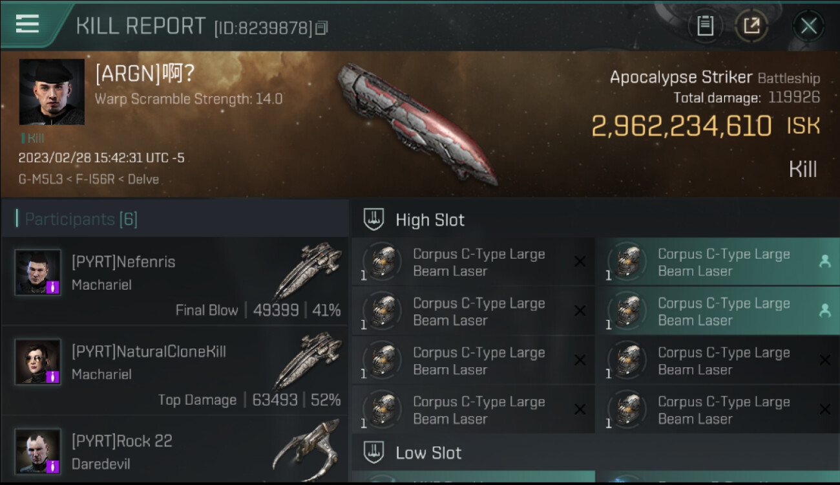
Task: Open NaturalCloneKill pilot portrait
Action: coord(38,362)
